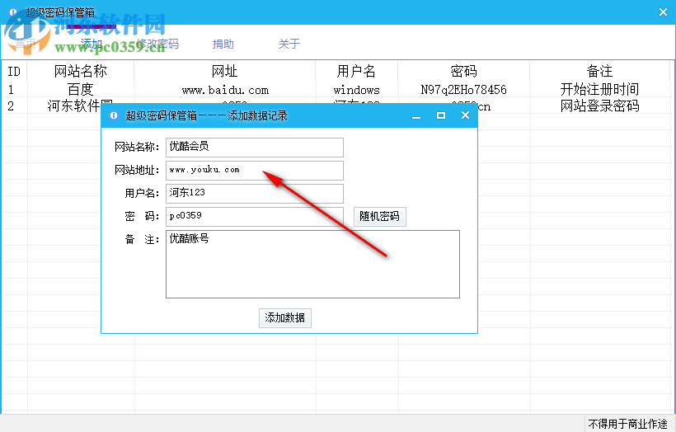Screen dimensions: 676x432
Task: Click the dialog title bar app icon
Action: 114,115
